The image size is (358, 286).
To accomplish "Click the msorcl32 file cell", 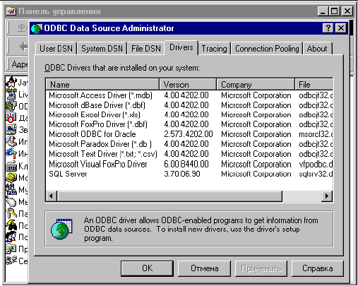I will click(316, 134).
